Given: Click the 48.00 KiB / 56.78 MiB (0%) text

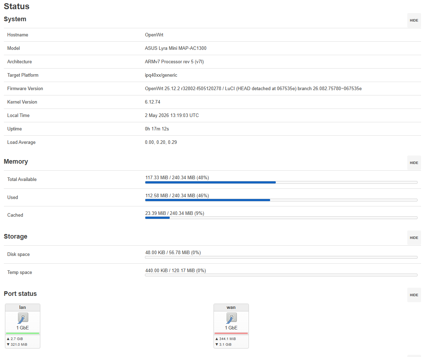Looking at the screenshot, I should click(x=173, y=253).
